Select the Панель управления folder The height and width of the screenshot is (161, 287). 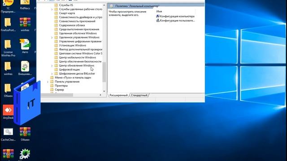(65, 81)
